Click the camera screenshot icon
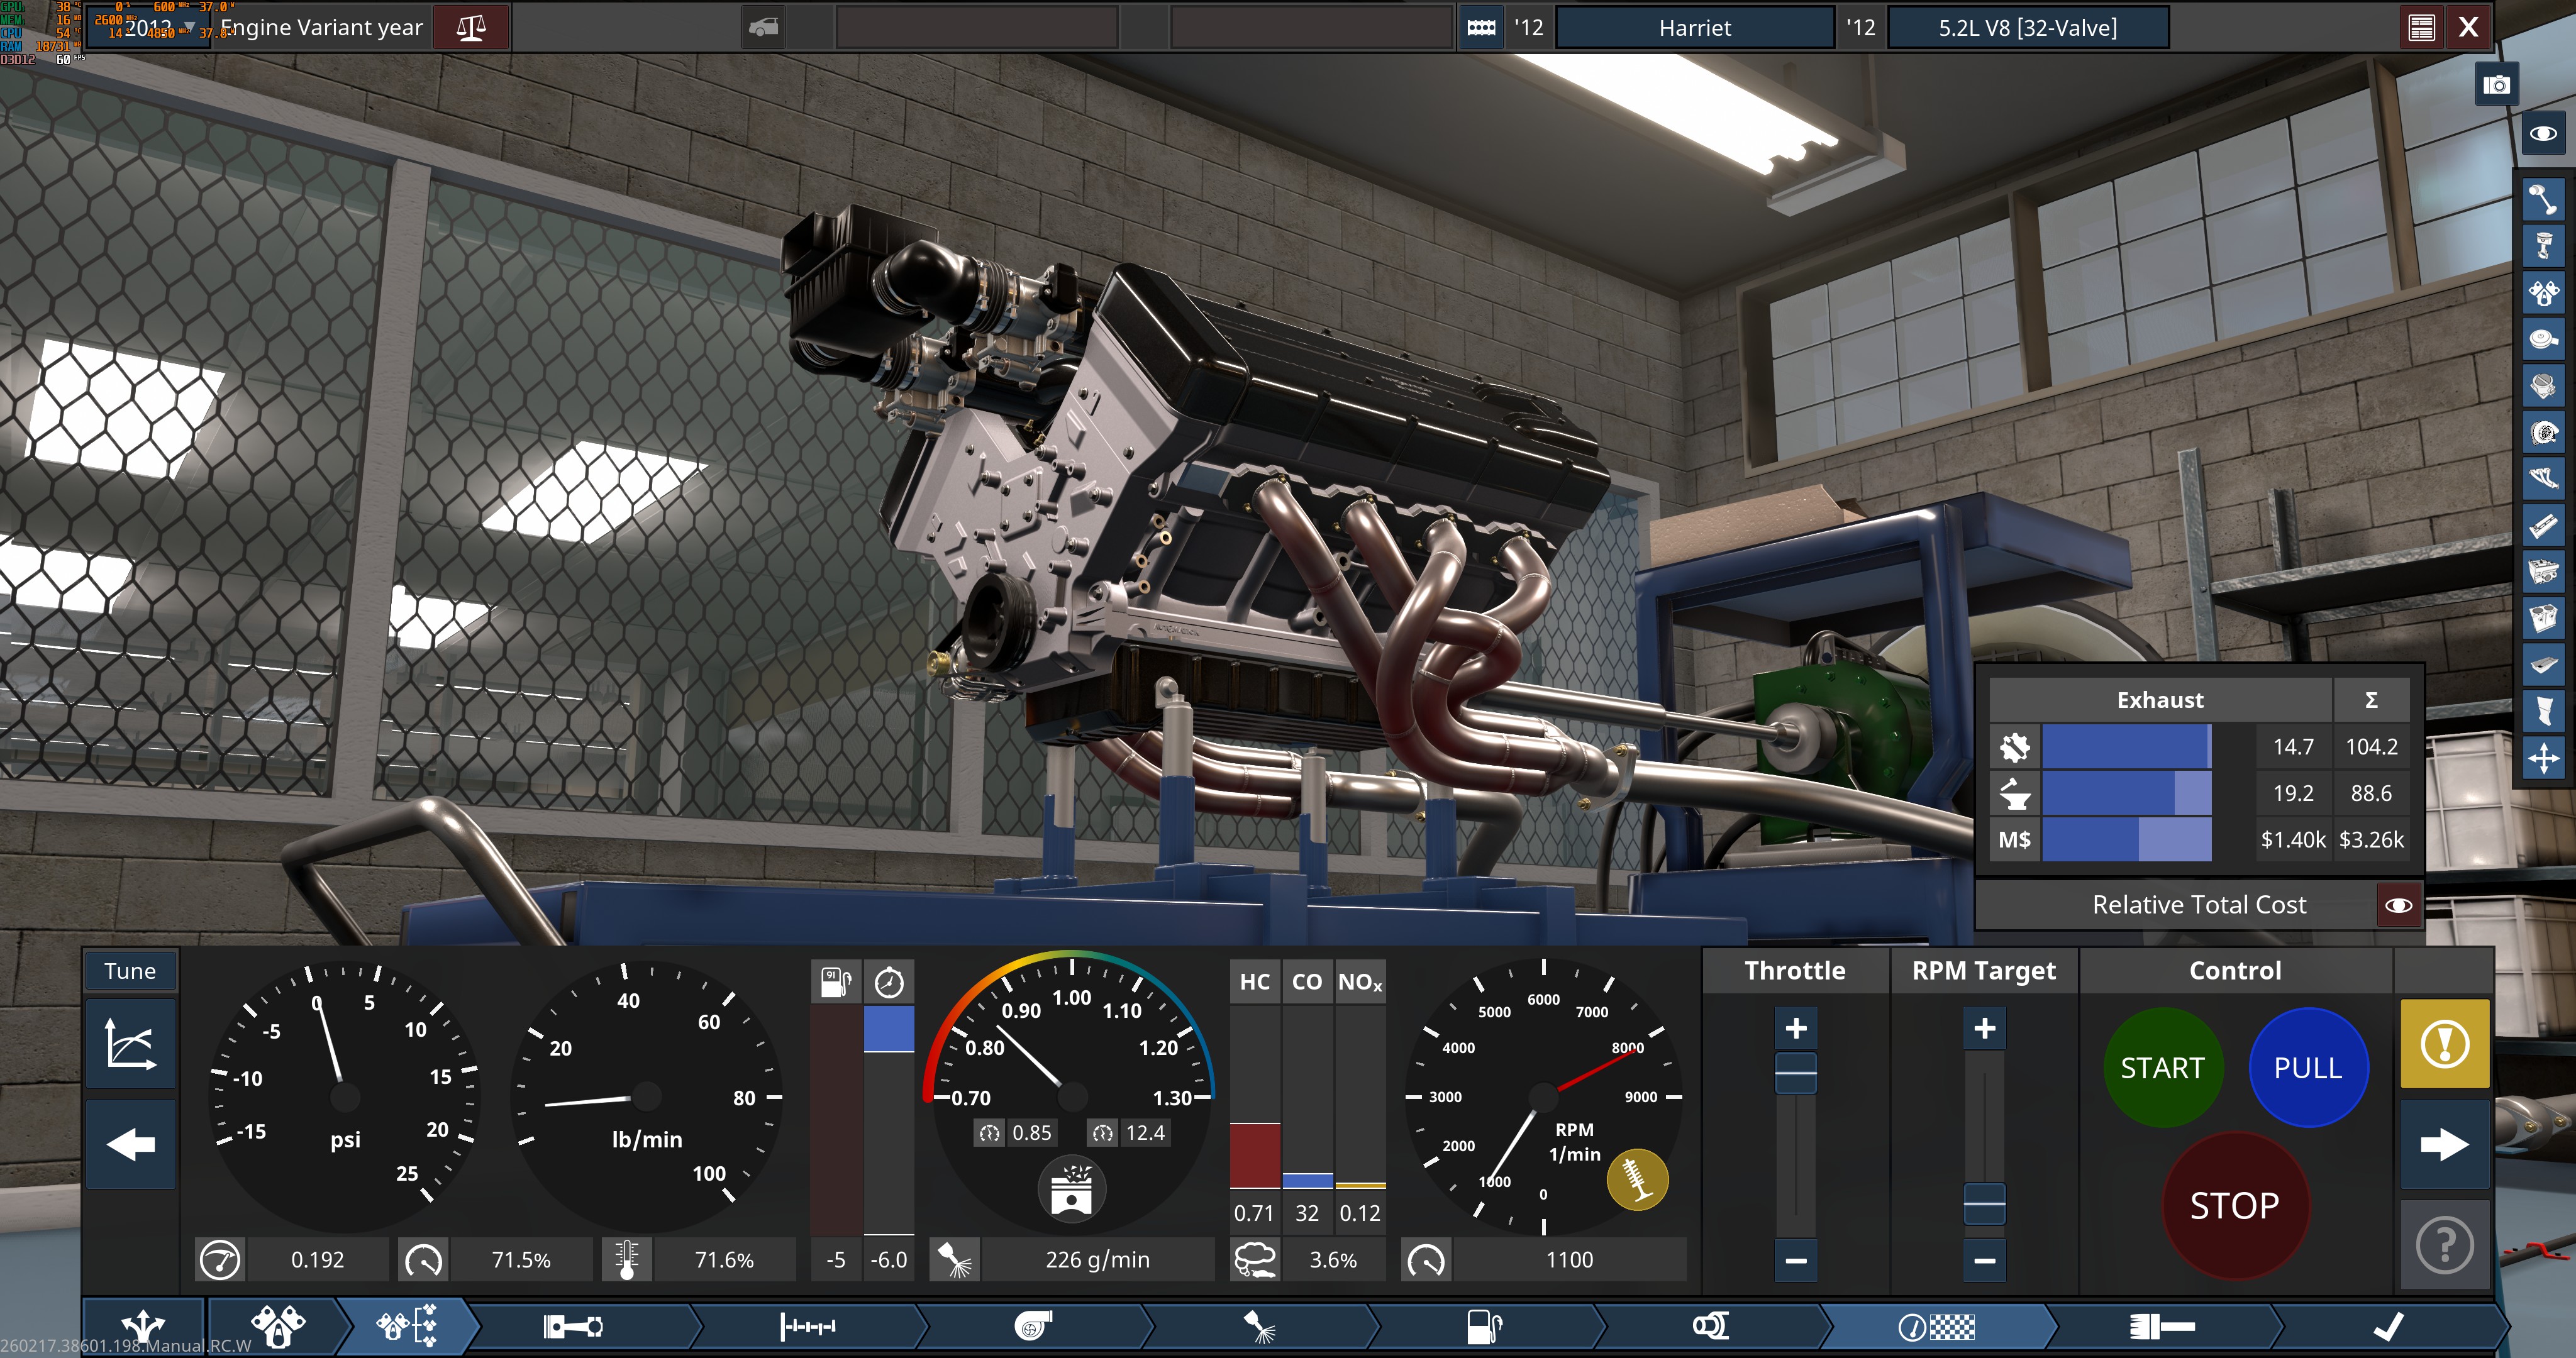Image resolution: width=2576 pixels, height=1358 pixels. coord(2496,85)
